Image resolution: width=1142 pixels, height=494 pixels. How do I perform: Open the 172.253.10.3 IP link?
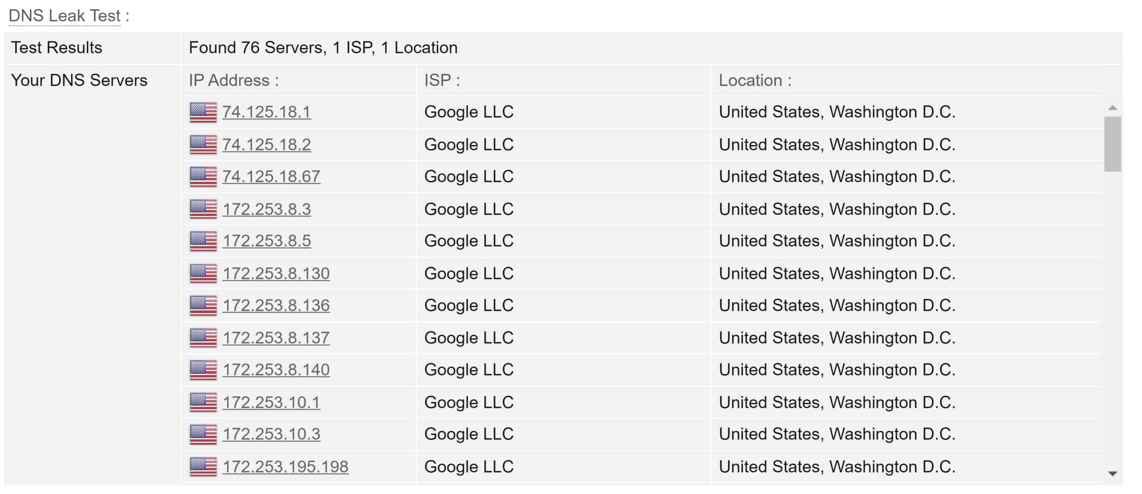[271, 434]
